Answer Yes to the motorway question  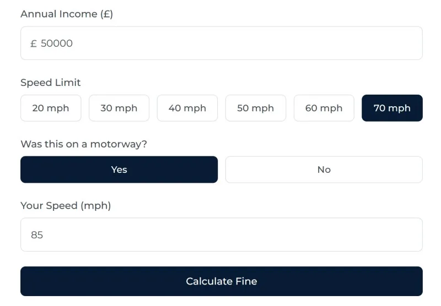pos(119,170)
